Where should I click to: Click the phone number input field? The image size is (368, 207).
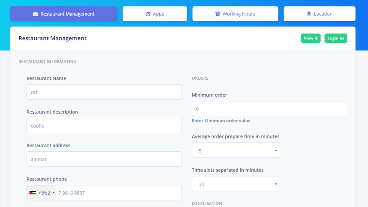(119, 193)
